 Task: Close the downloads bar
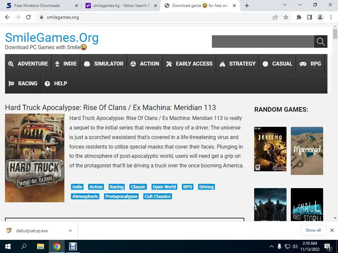point(332,230)
